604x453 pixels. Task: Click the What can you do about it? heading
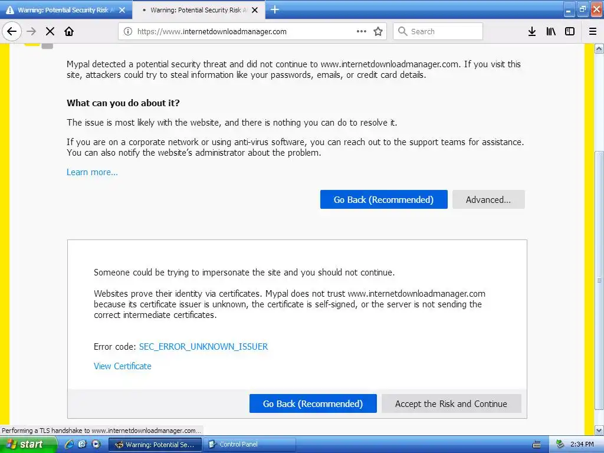[x=123, y=103]
